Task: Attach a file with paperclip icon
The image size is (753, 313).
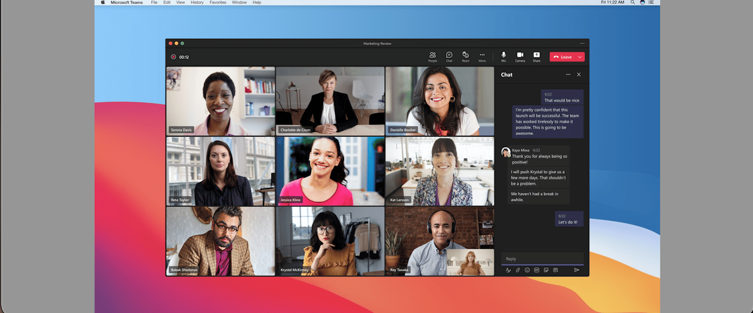Action: click(x=518, y=270)
